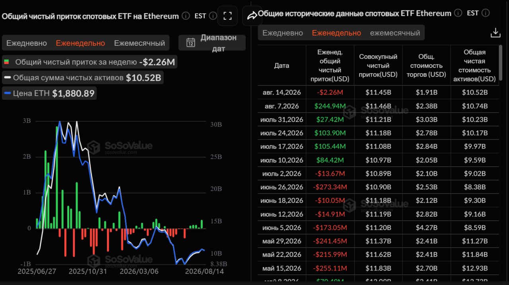509x285 pixels.
Task: Click the $27.42M weekly inflow value
Action: click(330, 120)
